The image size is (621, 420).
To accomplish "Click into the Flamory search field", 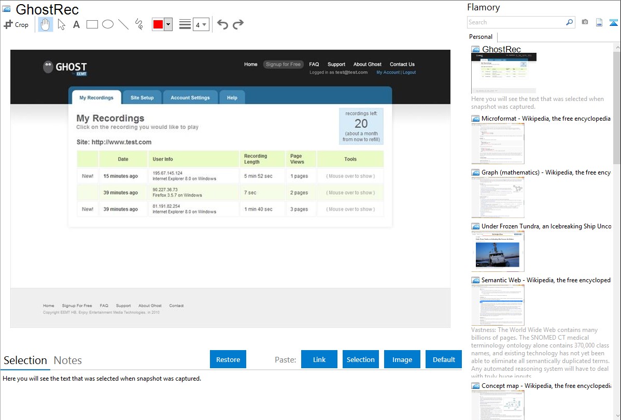I will 516,22.
